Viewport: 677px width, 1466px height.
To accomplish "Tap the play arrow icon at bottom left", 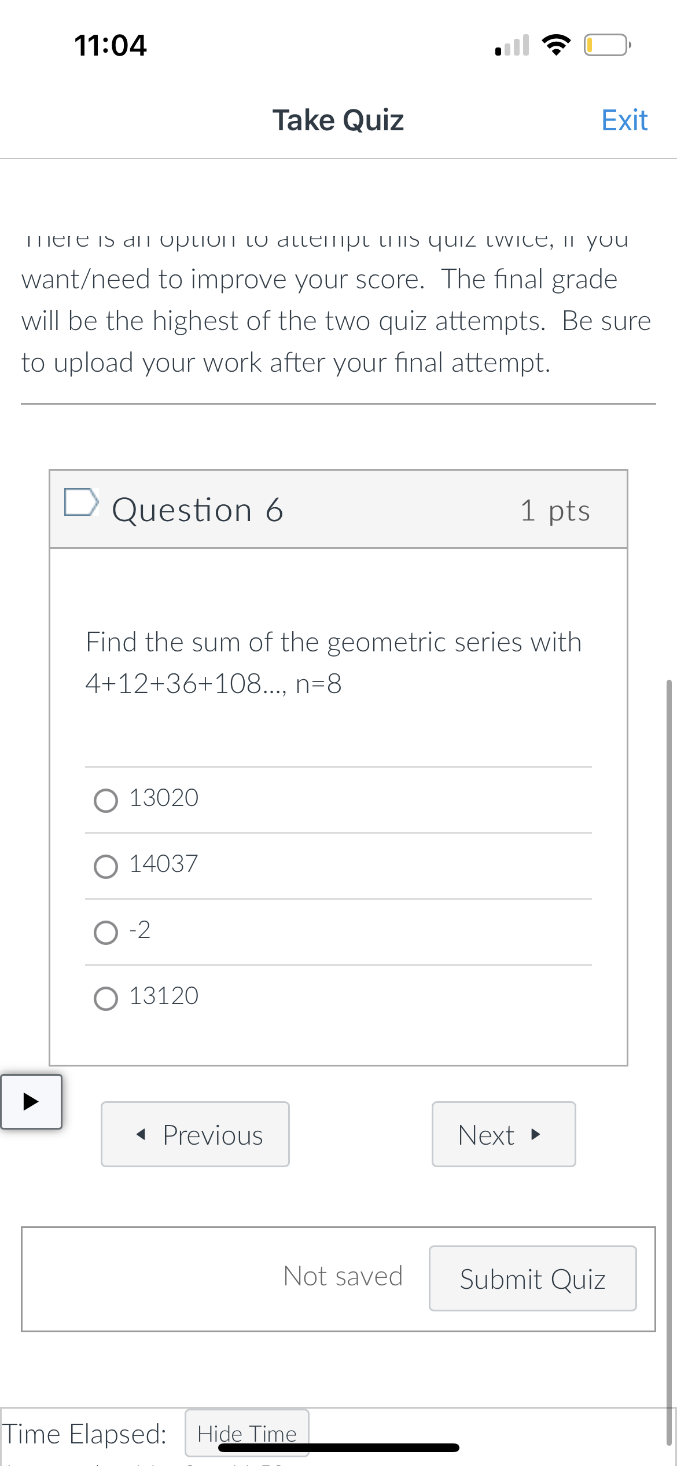I will (x=31, y=1103).
